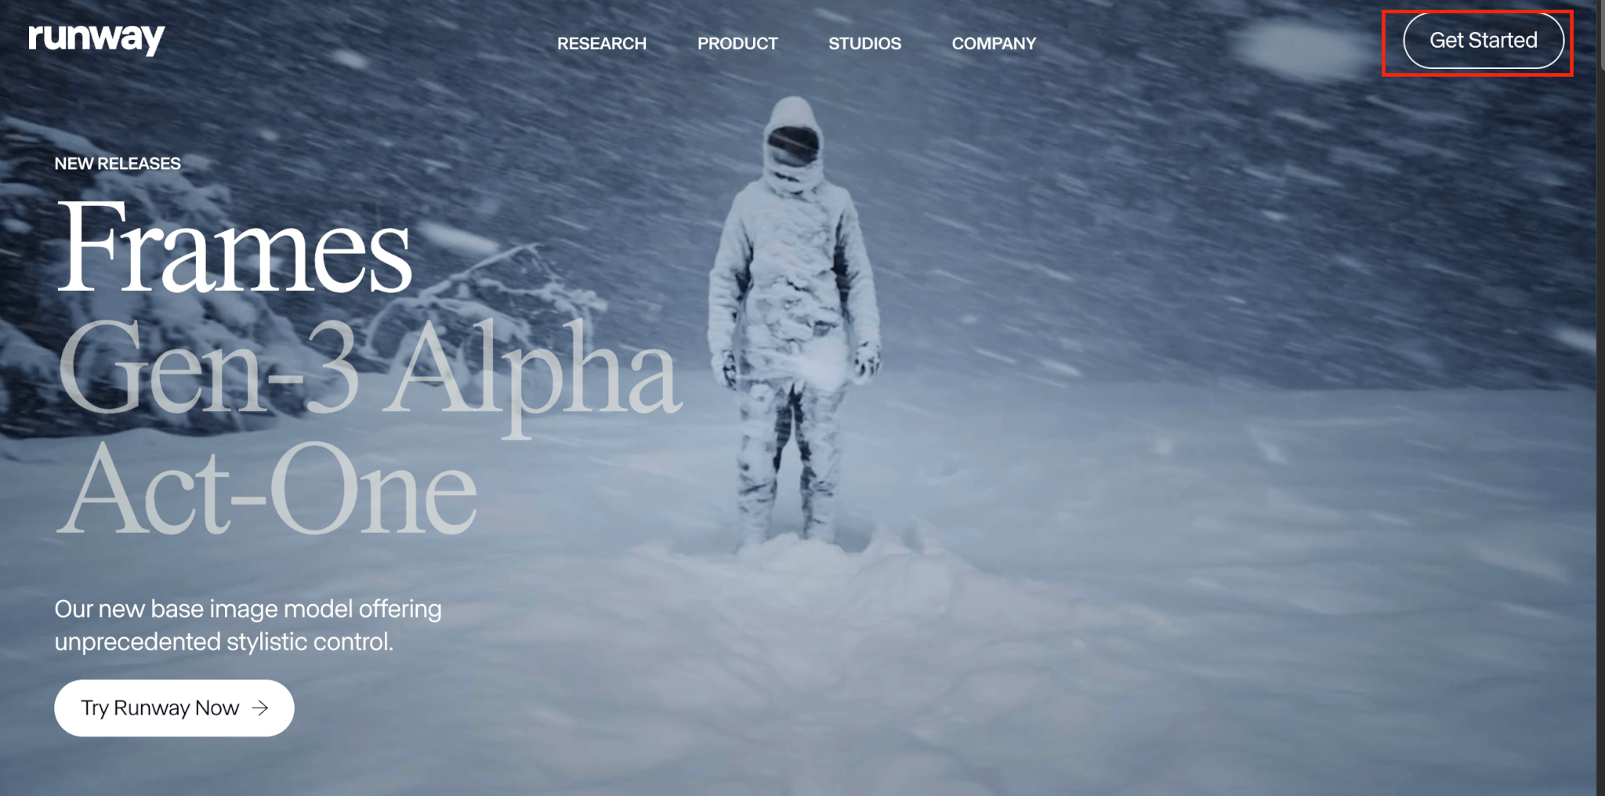Click the scrollbar thumb at top right
Viewport: 1605px width, 796px height.
(1601, 35)
